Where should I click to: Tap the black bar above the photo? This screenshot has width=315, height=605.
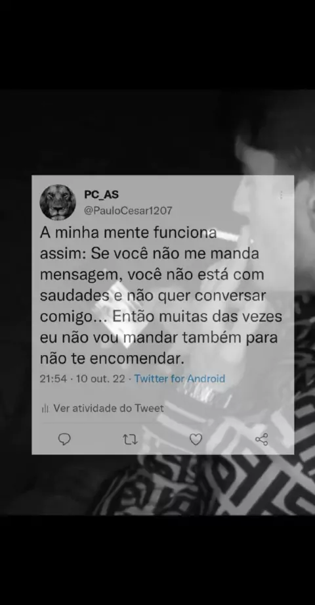157,44
